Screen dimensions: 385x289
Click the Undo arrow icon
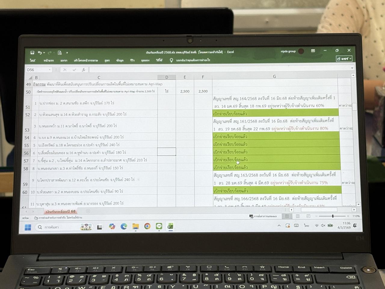(40, 53)
